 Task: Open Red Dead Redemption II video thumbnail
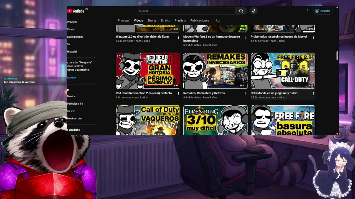click(x=148, y=71)
